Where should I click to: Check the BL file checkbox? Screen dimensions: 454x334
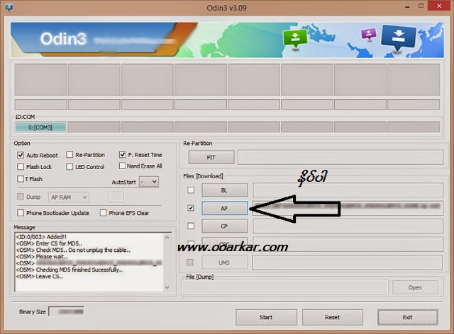tap(191, 190)
